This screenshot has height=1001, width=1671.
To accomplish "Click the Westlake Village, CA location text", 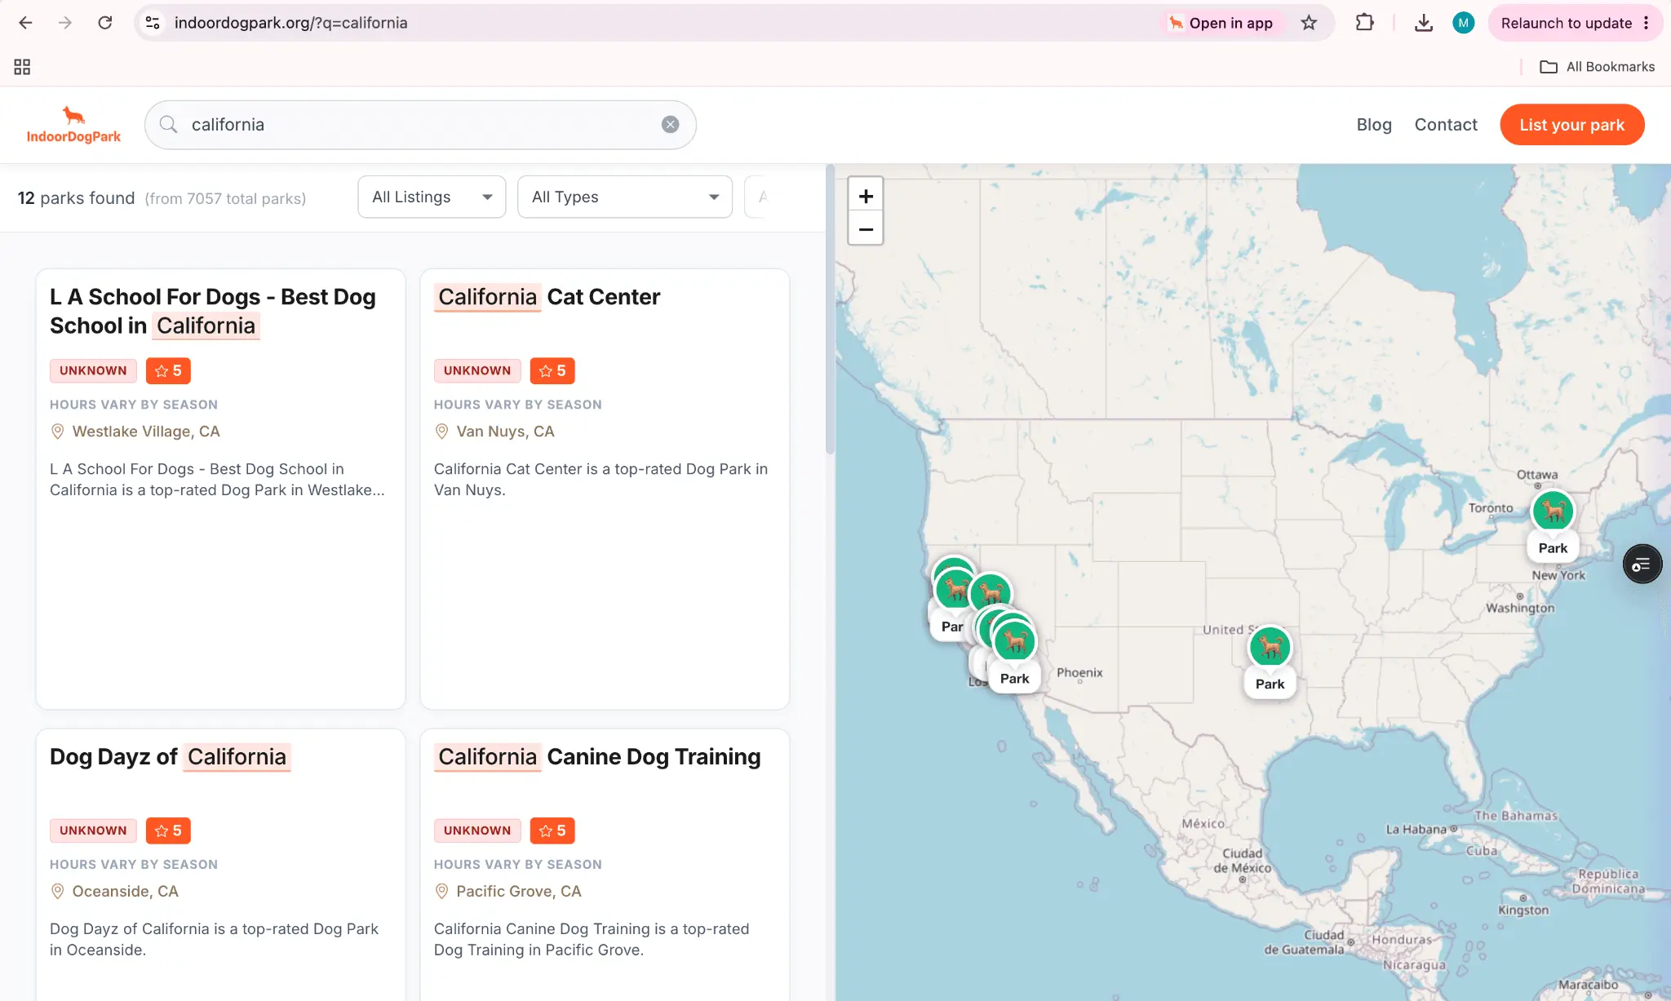I will [146, 432].
